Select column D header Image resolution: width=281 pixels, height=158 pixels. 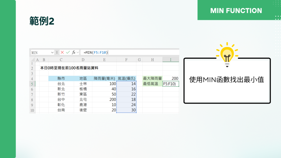click(x=83, y=60)
